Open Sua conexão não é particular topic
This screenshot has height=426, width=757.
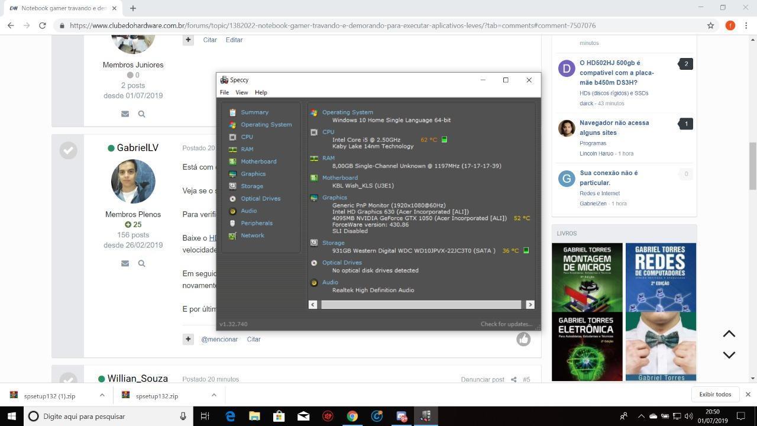(x=609, y=178)
